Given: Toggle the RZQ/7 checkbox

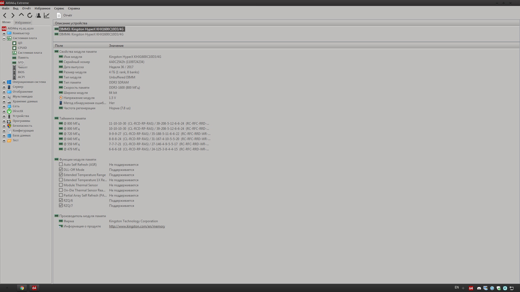Looking at the screenshot, I should coord(61,206).
